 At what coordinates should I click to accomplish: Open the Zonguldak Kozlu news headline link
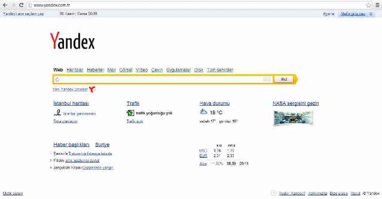(x=98, y=167)
